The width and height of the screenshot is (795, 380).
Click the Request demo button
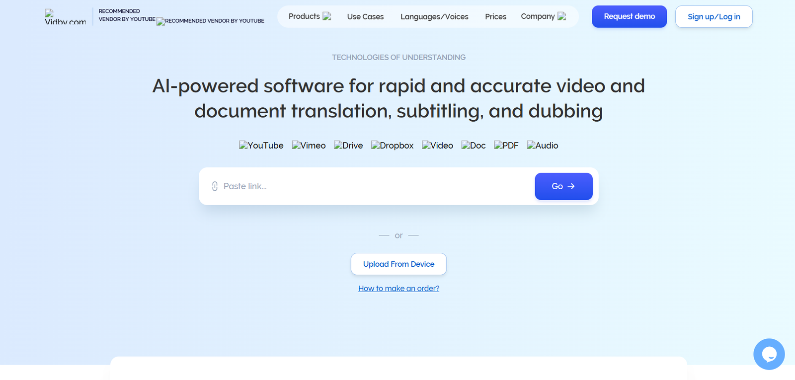[x=629, y=16]
